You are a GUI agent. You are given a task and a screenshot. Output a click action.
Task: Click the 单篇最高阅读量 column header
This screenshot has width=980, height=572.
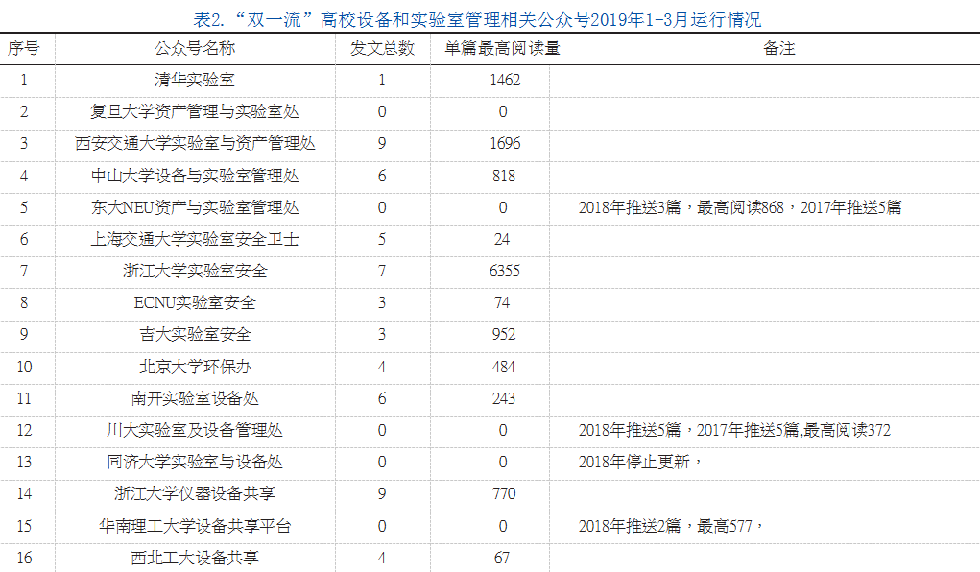(502, 48)
